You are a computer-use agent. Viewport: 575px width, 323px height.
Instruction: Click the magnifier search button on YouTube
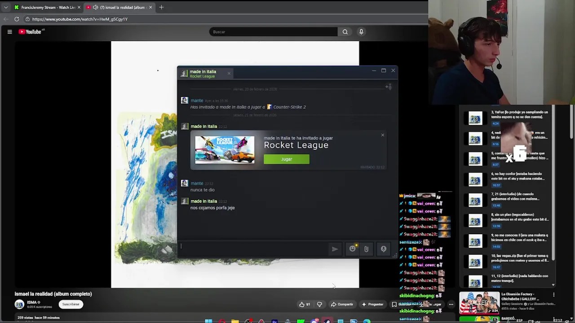(345, 32)
